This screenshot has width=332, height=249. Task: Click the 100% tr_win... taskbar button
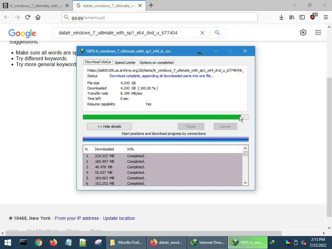(248, 243)
